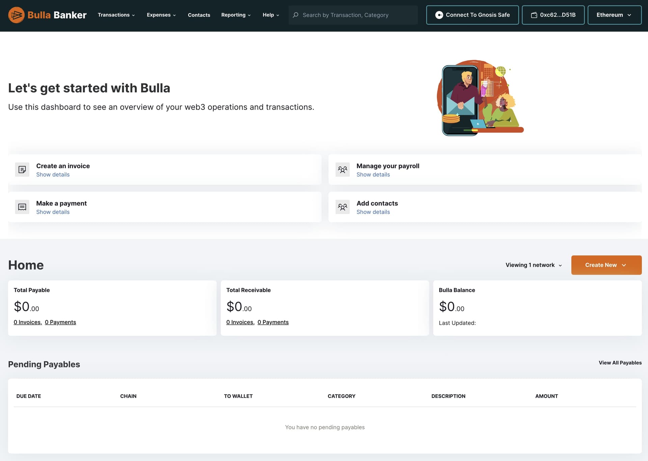Click the wallet icon beside 0xc62...D51B
Viewport: 648px width, 461px height.
coord(534,15)
